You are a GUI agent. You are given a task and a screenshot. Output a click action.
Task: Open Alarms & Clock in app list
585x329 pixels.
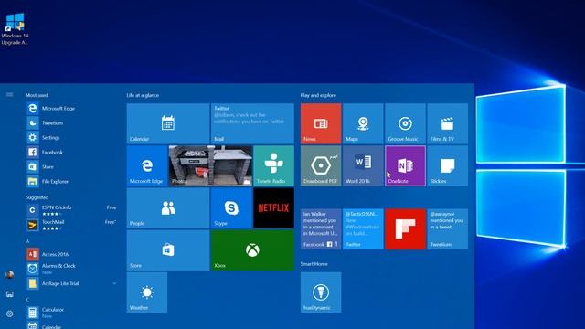click(x=71, y=269)
